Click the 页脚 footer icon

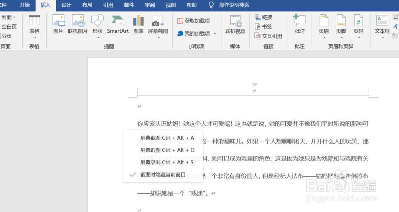click(x=341, y=20)
